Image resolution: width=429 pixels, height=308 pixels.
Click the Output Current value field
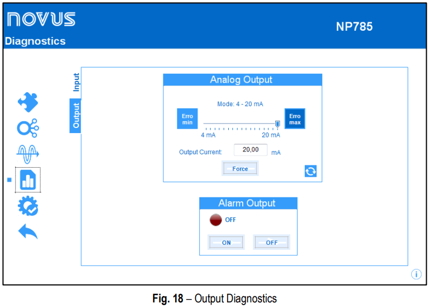(251, 150)
